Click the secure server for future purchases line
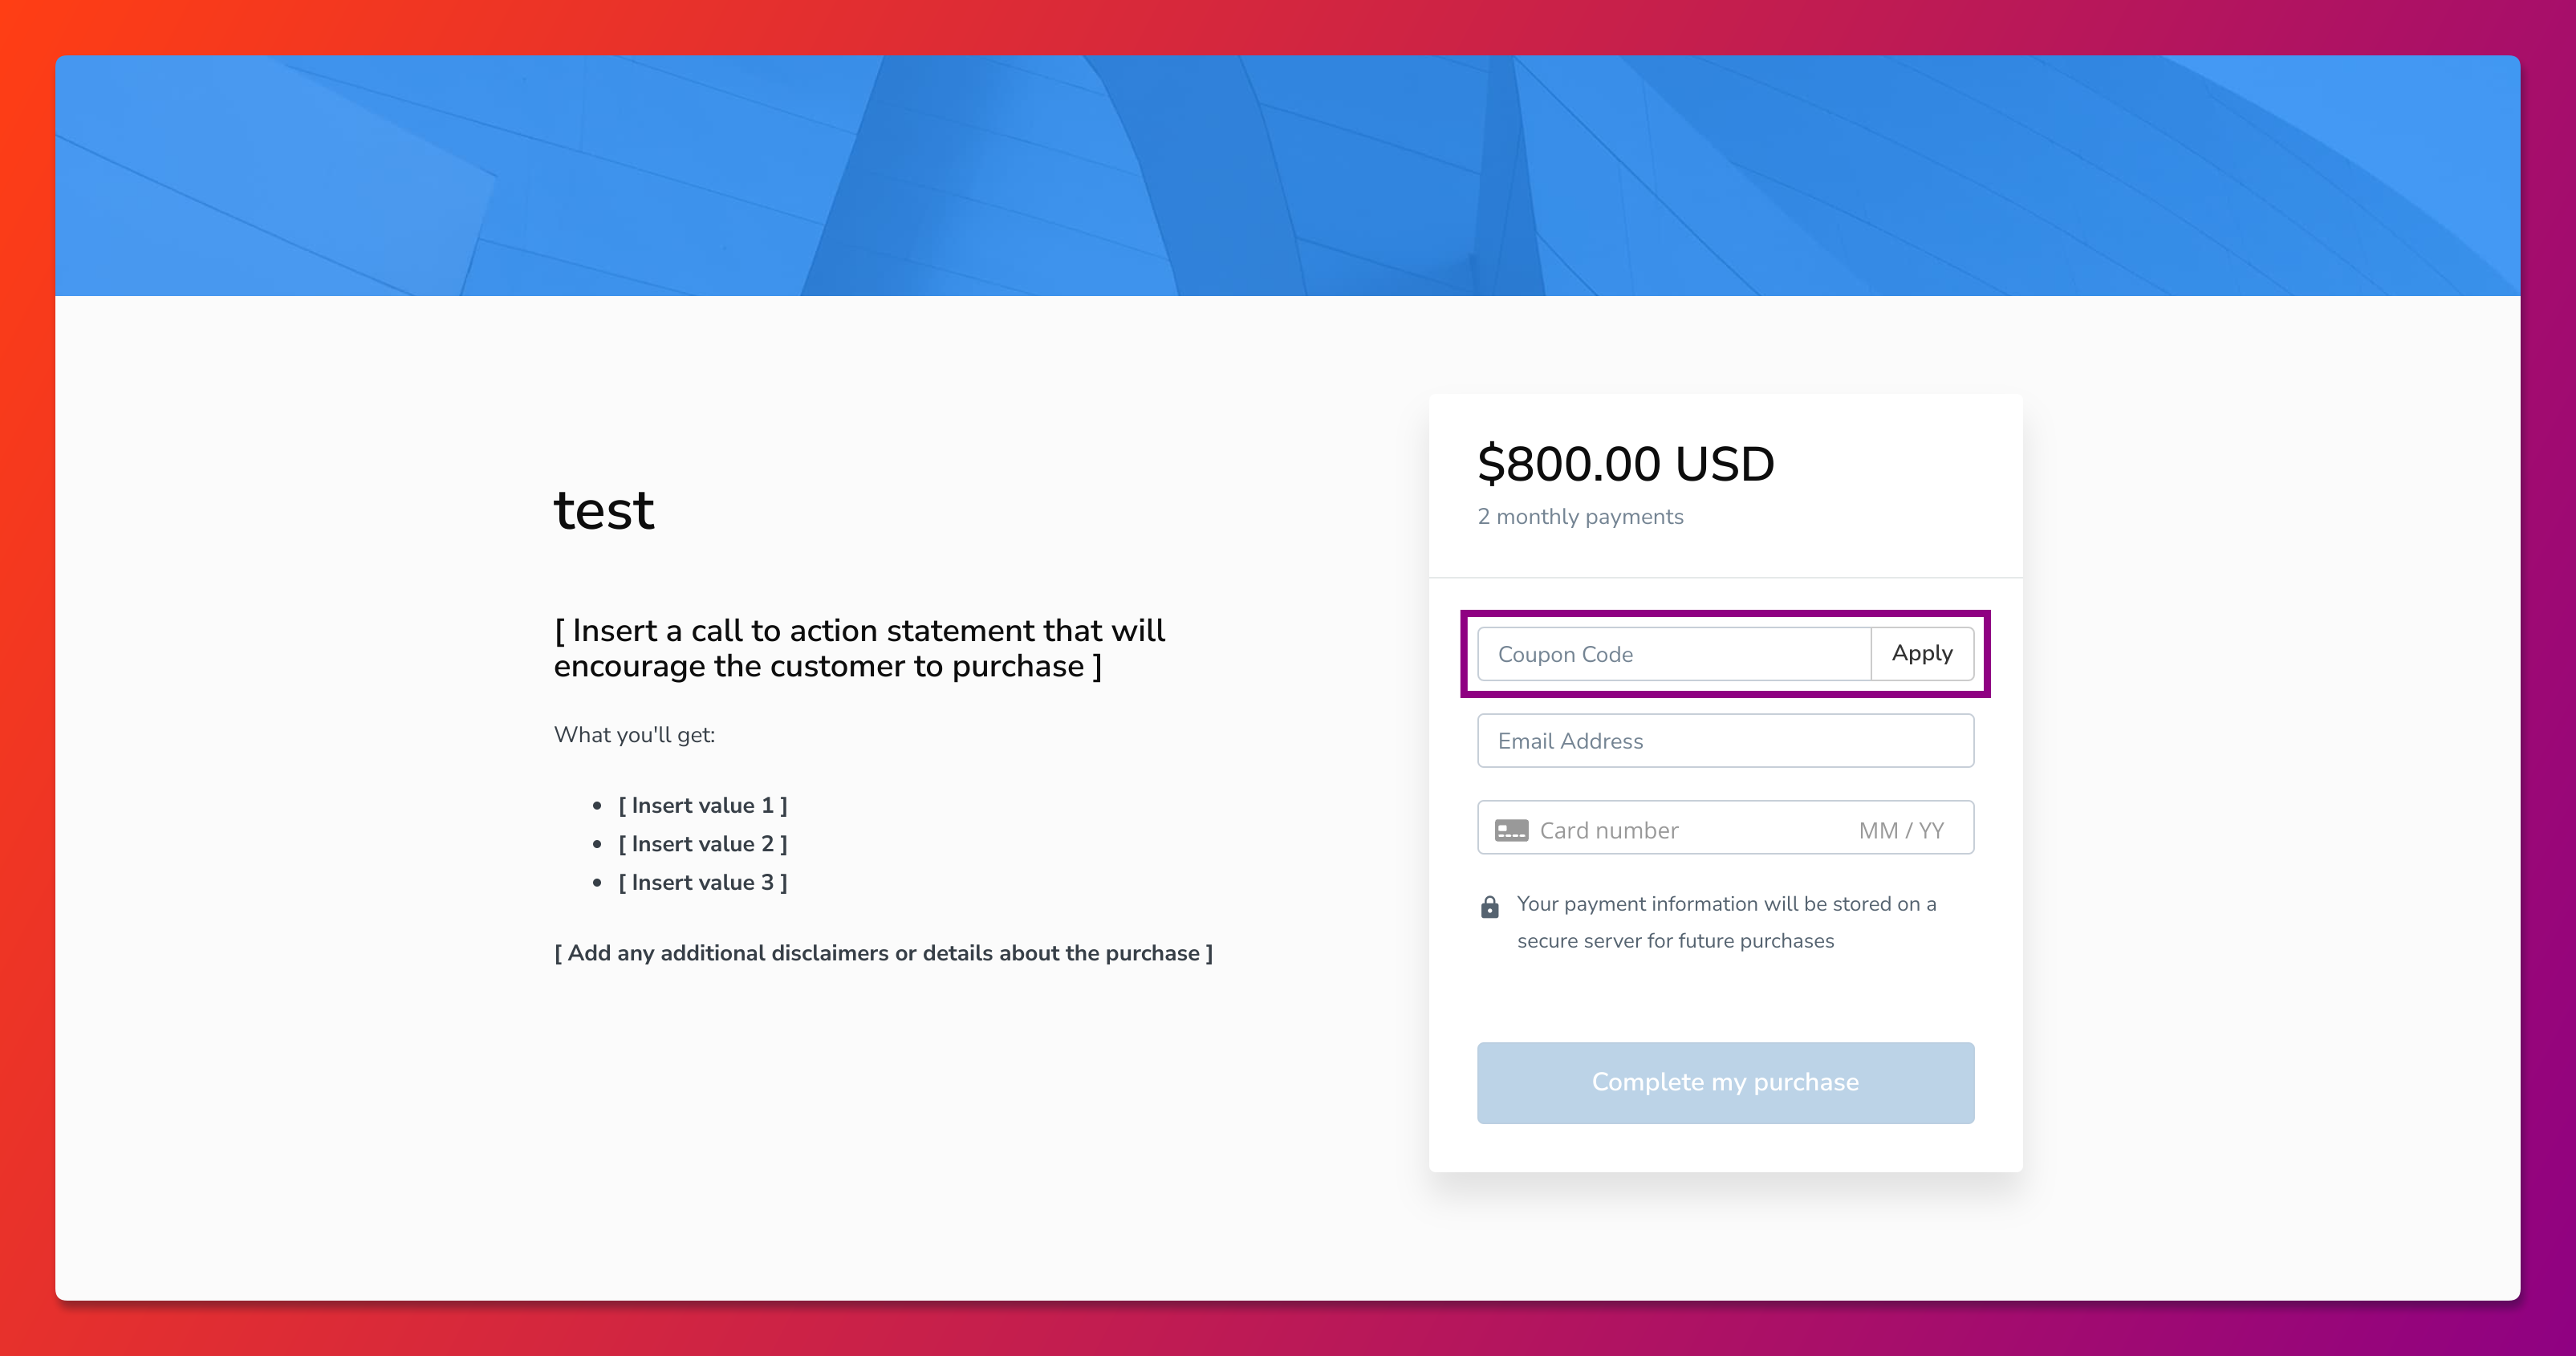Screen dimensions: 2576x1356 (1675, 941)
